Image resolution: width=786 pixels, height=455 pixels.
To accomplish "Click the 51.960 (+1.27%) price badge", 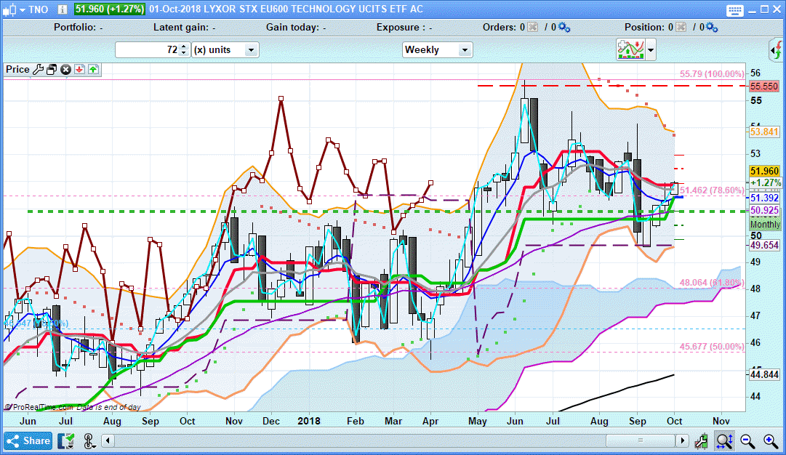I will 109,9.
